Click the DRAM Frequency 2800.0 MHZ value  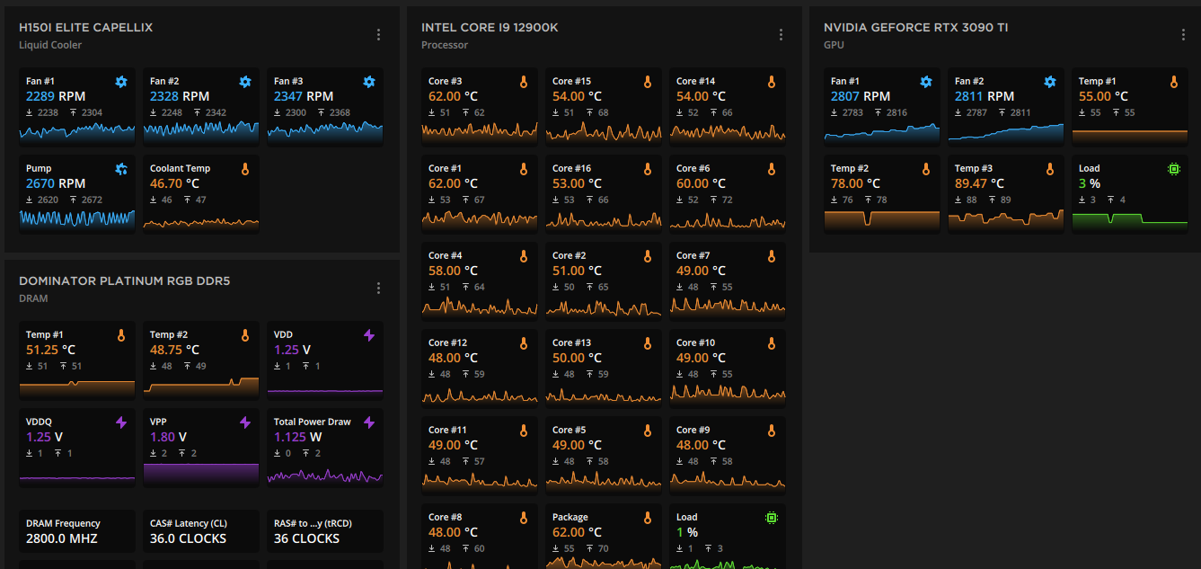click(x=62, y=538)
